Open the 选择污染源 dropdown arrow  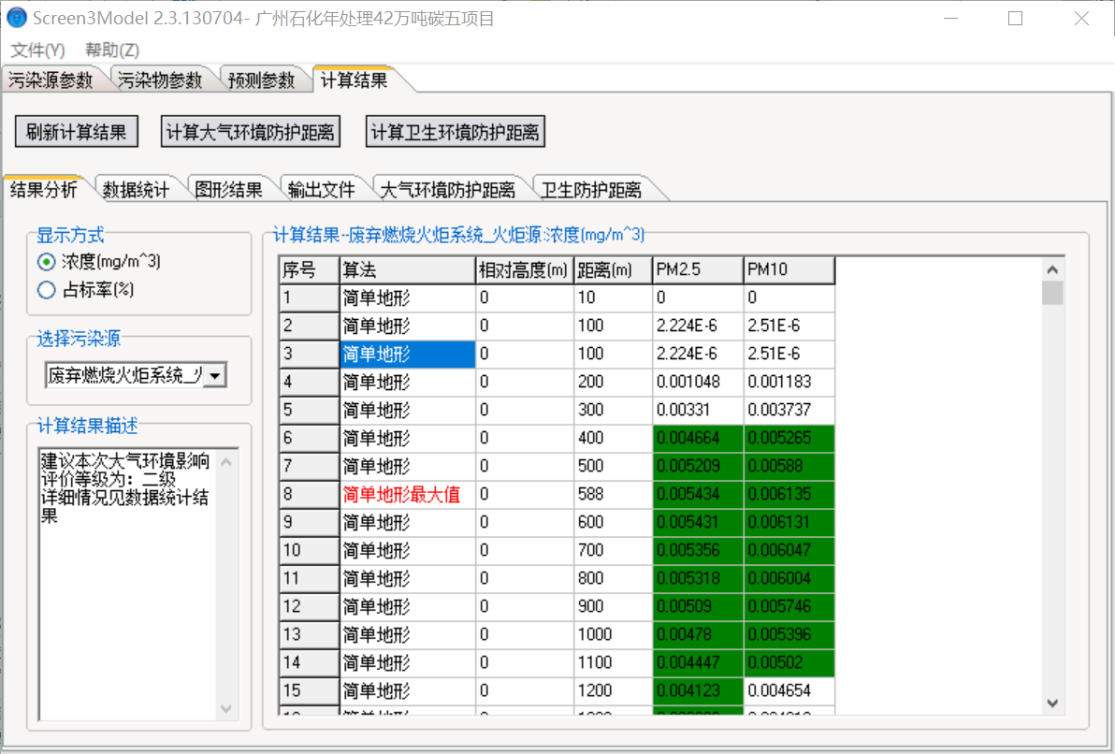(x=215, y=375)
